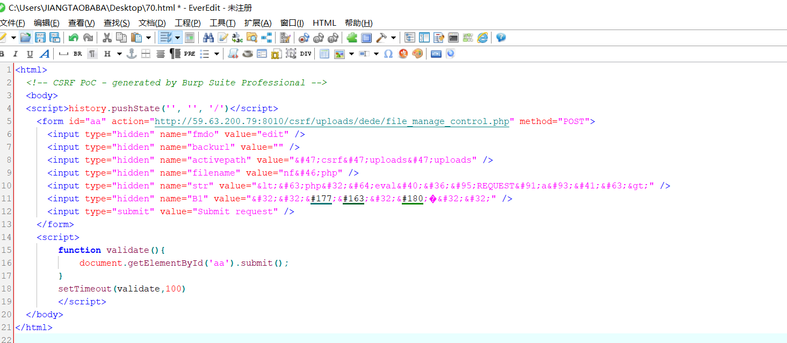Apply Underline with the U icon
The height and width of the screenshot is (343, 787).
tap(30, 54)
